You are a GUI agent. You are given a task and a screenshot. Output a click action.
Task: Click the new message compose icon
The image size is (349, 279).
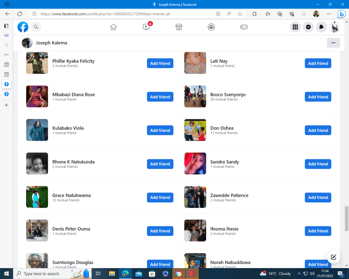[x=333, y=257]
